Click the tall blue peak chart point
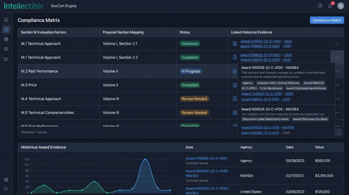 (x=145, y=159)
